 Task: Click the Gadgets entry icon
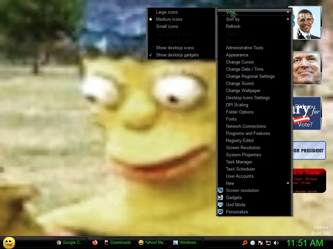tap(220, 197)
